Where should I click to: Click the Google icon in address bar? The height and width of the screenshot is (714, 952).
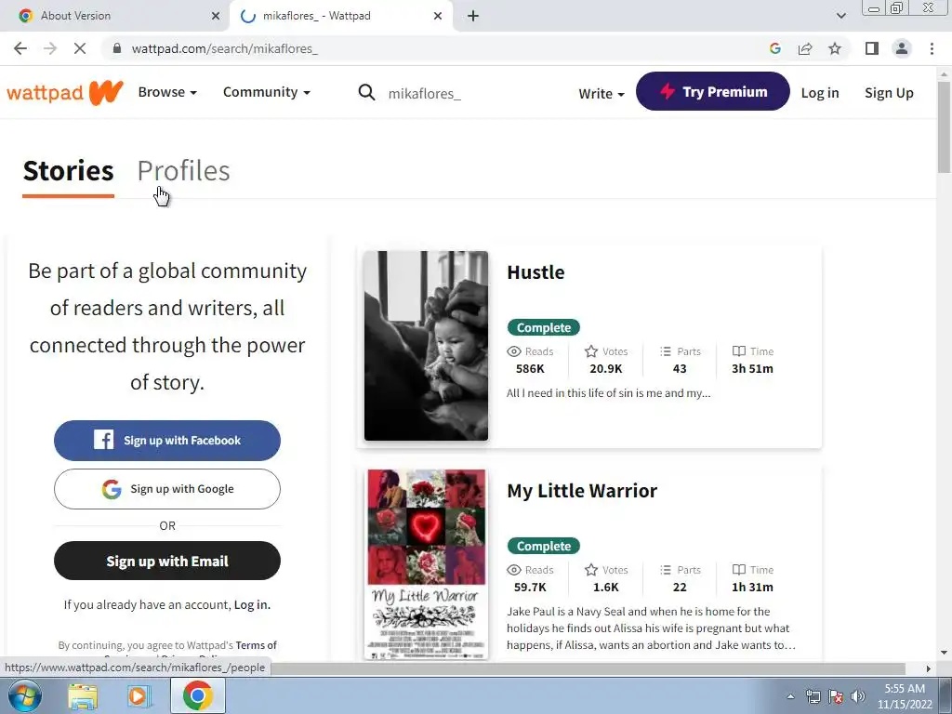[x=775, y=48]
